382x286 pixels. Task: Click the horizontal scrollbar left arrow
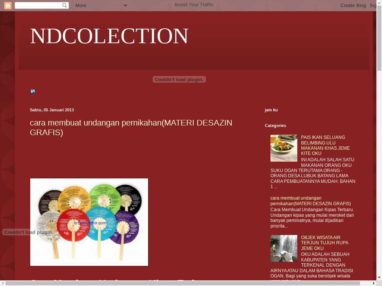click(3, 283)
